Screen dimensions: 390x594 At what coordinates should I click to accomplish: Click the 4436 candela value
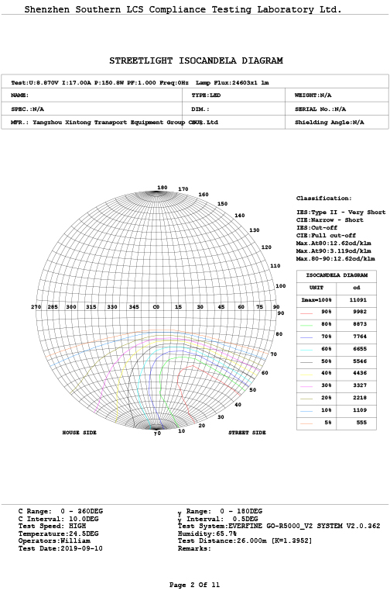360,373
